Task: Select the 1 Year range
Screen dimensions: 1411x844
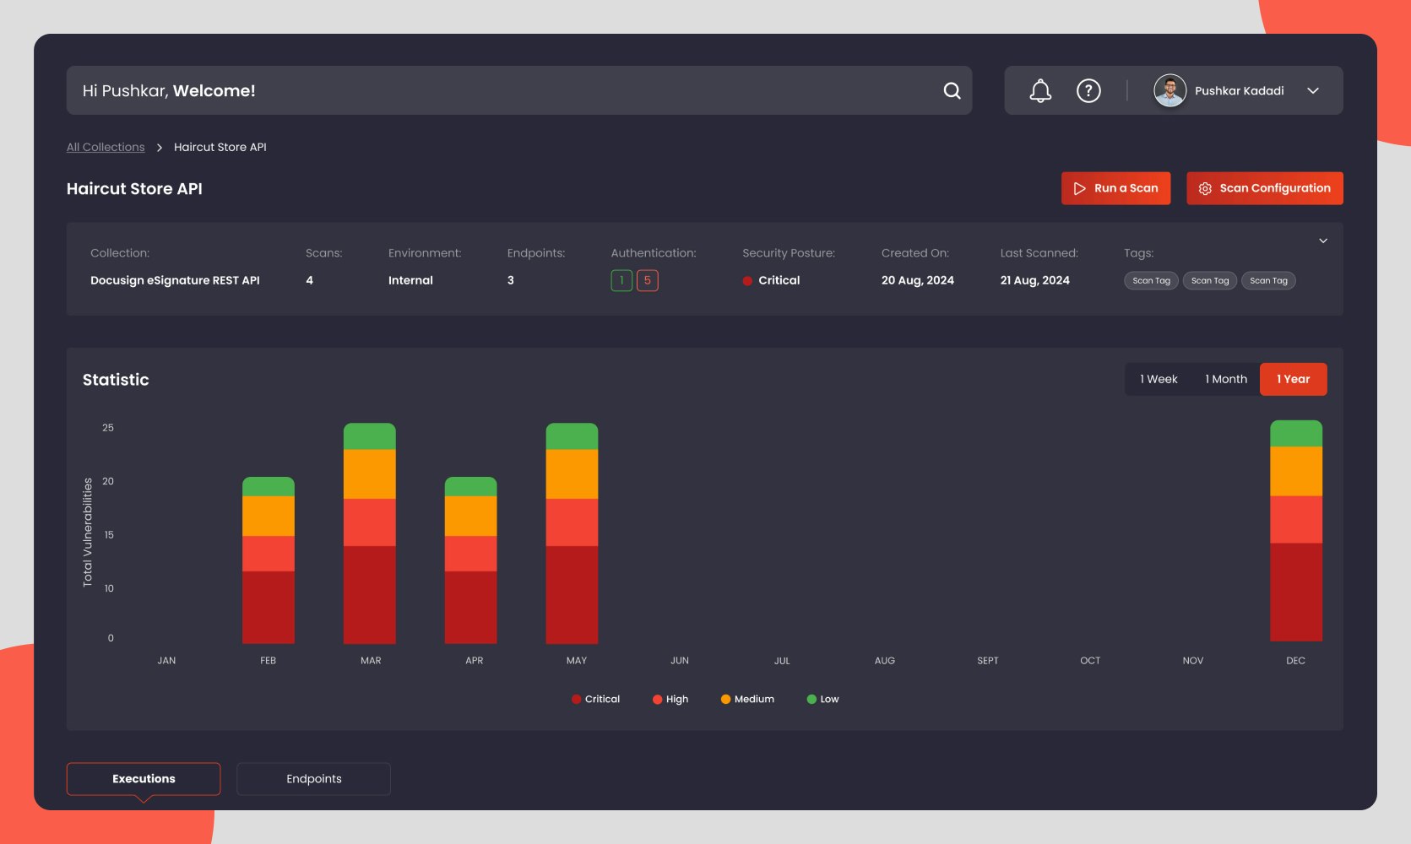Action: [x=1293, y=379]
